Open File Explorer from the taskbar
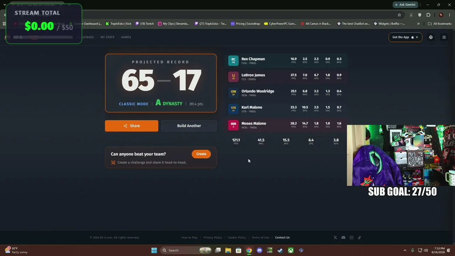 tap(228, 250)
